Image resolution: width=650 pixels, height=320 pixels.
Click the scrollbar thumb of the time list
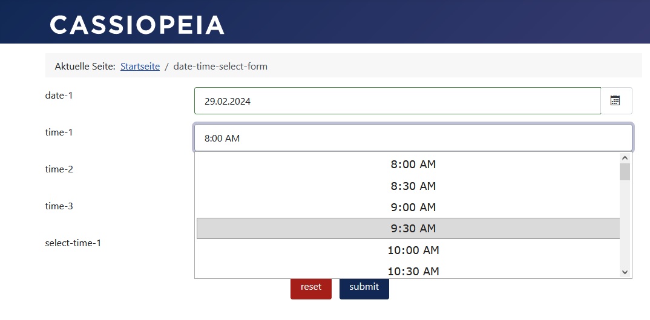point(625,172)
